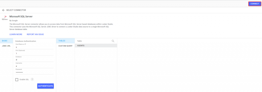Click the Host Name or IP field
This screenshot has width=262, height=92.
click(35, 47)
